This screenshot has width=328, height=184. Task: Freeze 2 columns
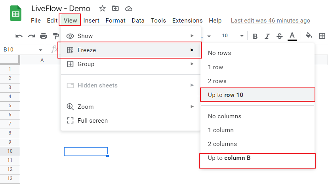pos(257,144)
